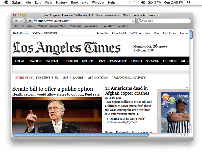Image resolution: width=202 pixels, height=153 pixels.
Task: Click the horizontal scrollbar at the bottom
Action: (81, 135)
